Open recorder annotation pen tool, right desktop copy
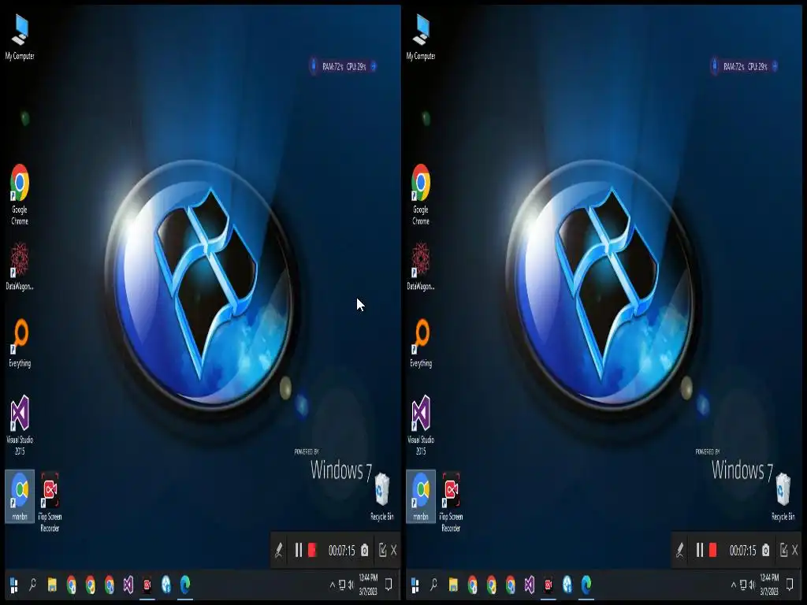 pos(680,551)
